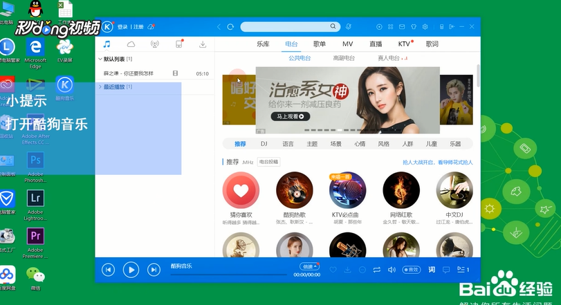The image size is (561, 305).
Task: Select the 高潮电台 sub-tab
Action: pos(344,58)
